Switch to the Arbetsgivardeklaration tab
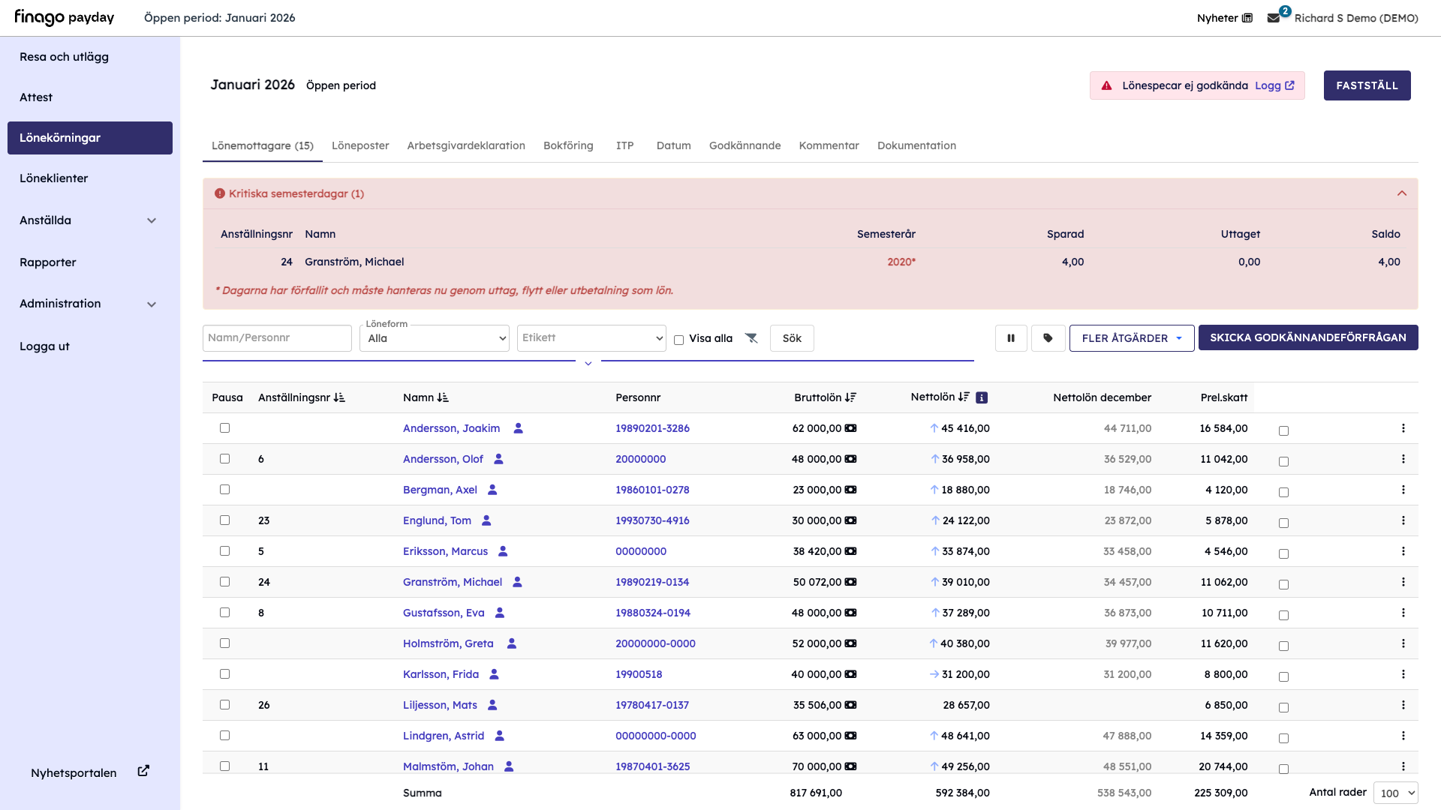The image size is (1441, 810). (x=465, y=145)
